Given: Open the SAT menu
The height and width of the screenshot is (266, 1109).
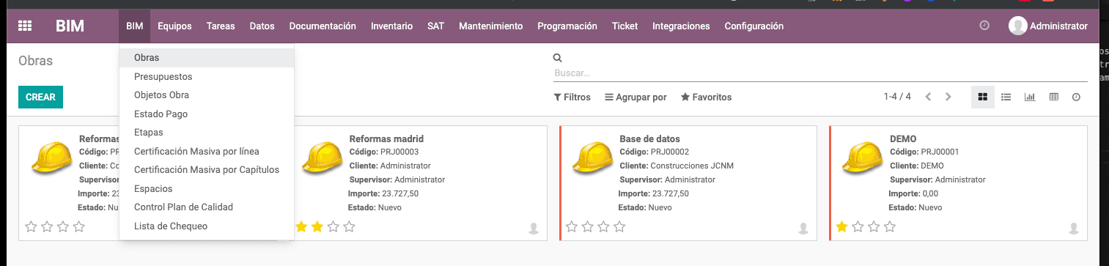Looking at the screenshot, I should pos(436,26).
